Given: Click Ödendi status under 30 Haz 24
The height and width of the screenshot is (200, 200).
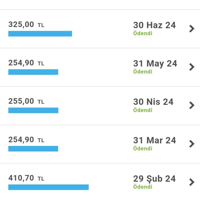Looking at the screenshot, I should coord(143,33).
